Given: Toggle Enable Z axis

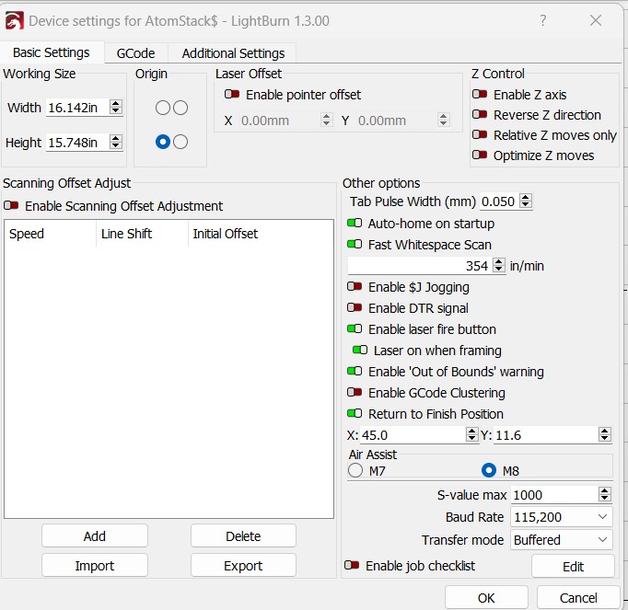Looking at the screenshot, I should pos(480,95).
